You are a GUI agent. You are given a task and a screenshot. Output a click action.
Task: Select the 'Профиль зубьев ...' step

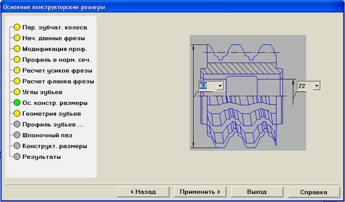[x=53, y=125]
